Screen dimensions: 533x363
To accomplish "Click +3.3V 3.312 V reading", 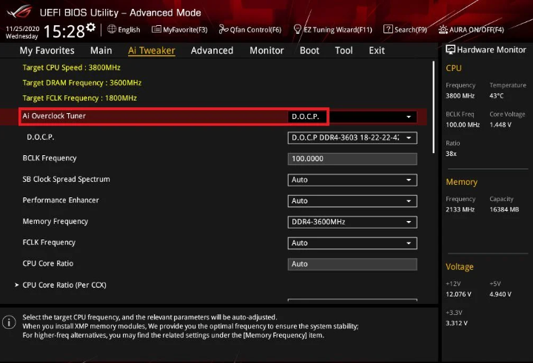I will (x=457, y=323).
